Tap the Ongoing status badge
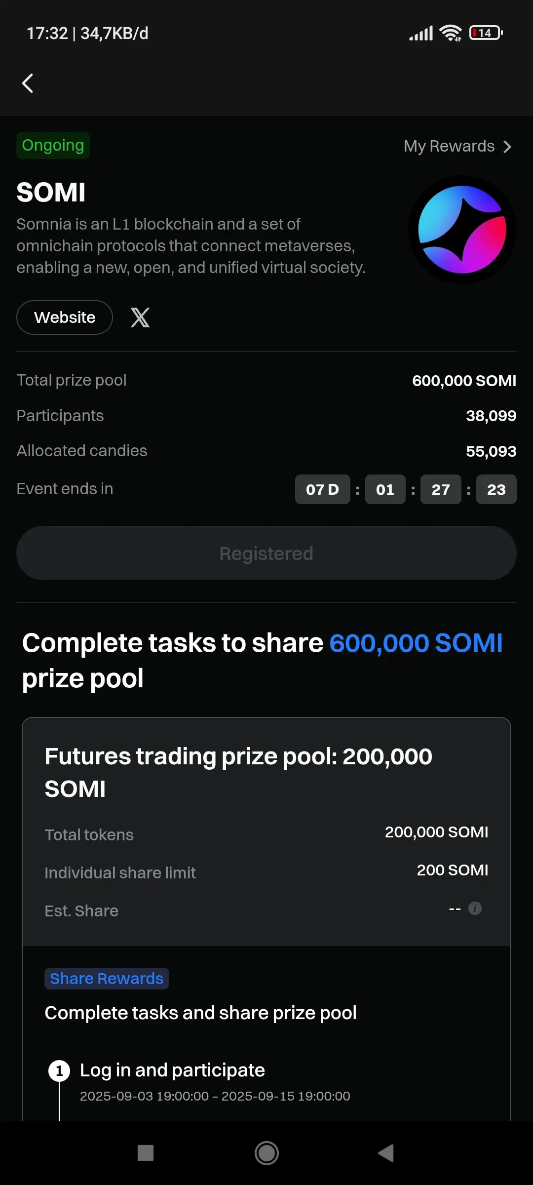 pyautogui.click(x=53, y=146)
